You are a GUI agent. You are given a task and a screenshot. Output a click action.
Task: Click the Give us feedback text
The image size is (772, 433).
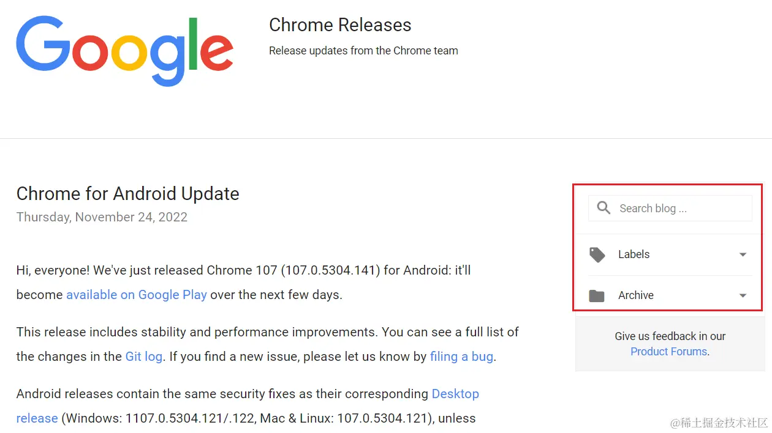point(670,336)
